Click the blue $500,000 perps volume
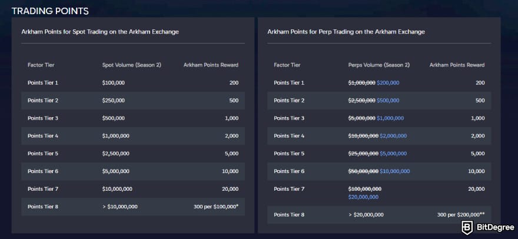 point(388,101)
